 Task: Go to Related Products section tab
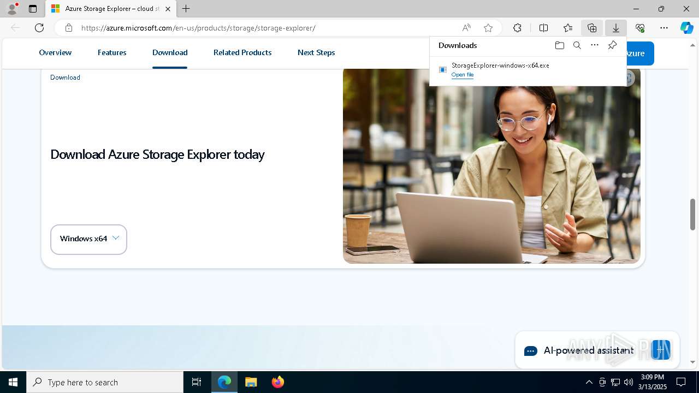click(x=242, y=52)
